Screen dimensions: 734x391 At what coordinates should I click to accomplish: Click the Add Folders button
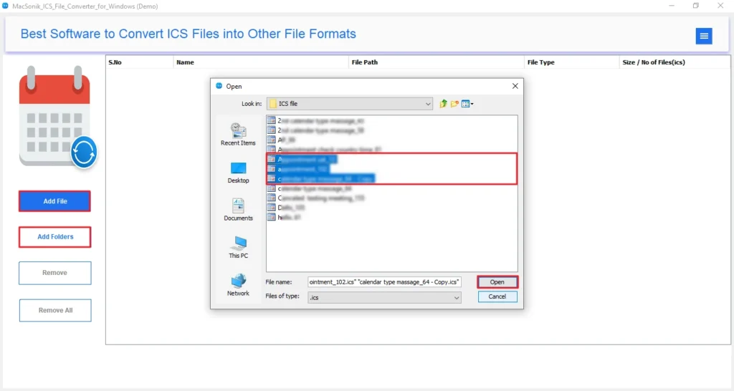point(54,236)
